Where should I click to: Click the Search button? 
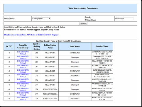(x=83, y=23)
